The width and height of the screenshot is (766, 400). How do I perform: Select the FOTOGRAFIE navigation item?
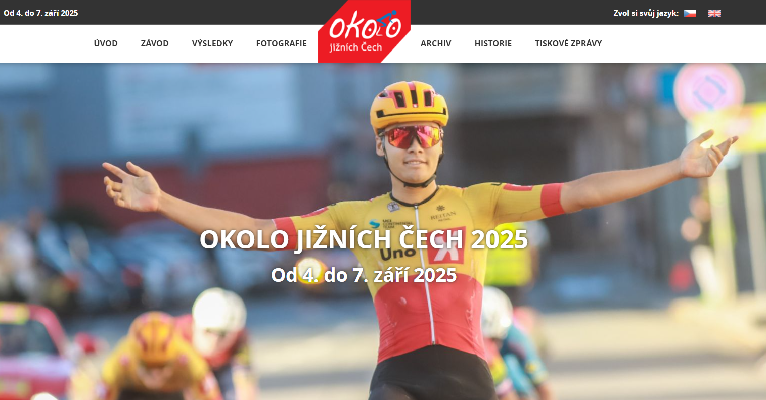point(282,43)
